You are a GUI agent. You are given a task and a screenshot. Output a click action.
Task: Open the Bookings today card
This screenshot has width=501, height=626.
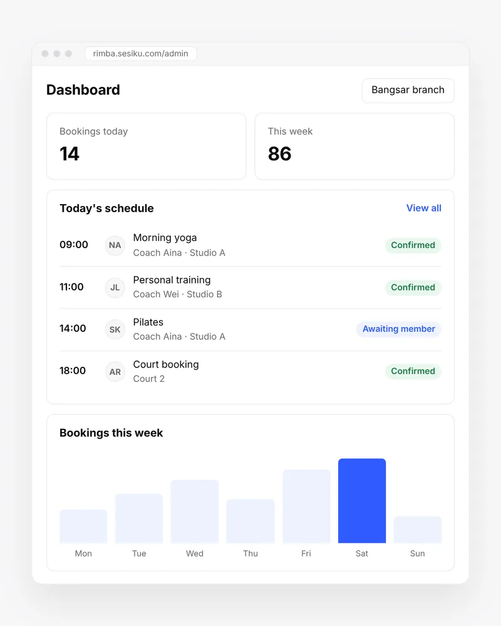[x=146, y=146]
